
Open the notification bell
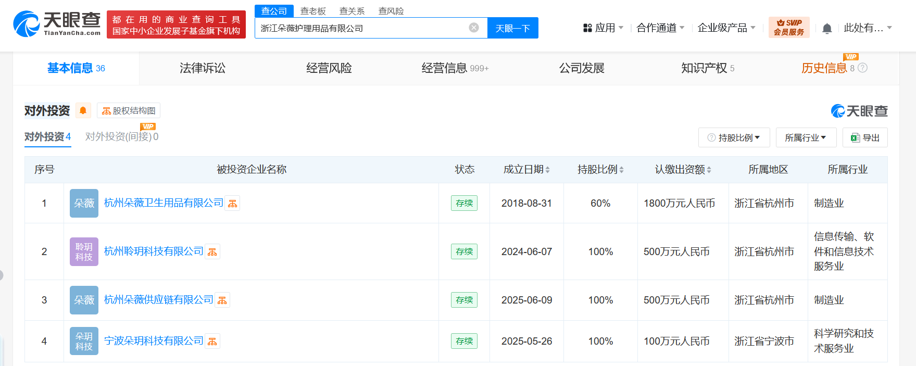point(827,28)
